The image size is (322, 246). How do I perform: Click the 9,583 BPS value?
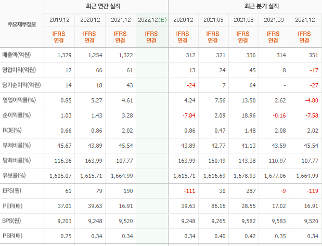point(279,221)
